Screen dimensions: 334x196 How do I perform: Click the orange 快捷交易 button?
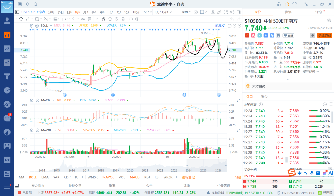324,36
